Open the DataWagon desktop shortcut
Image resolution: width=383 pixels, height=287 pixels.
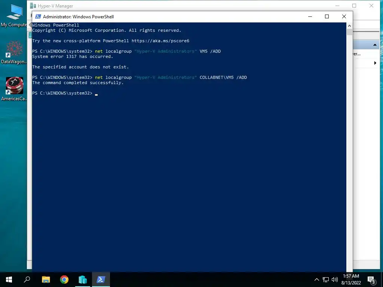(14, 52)
